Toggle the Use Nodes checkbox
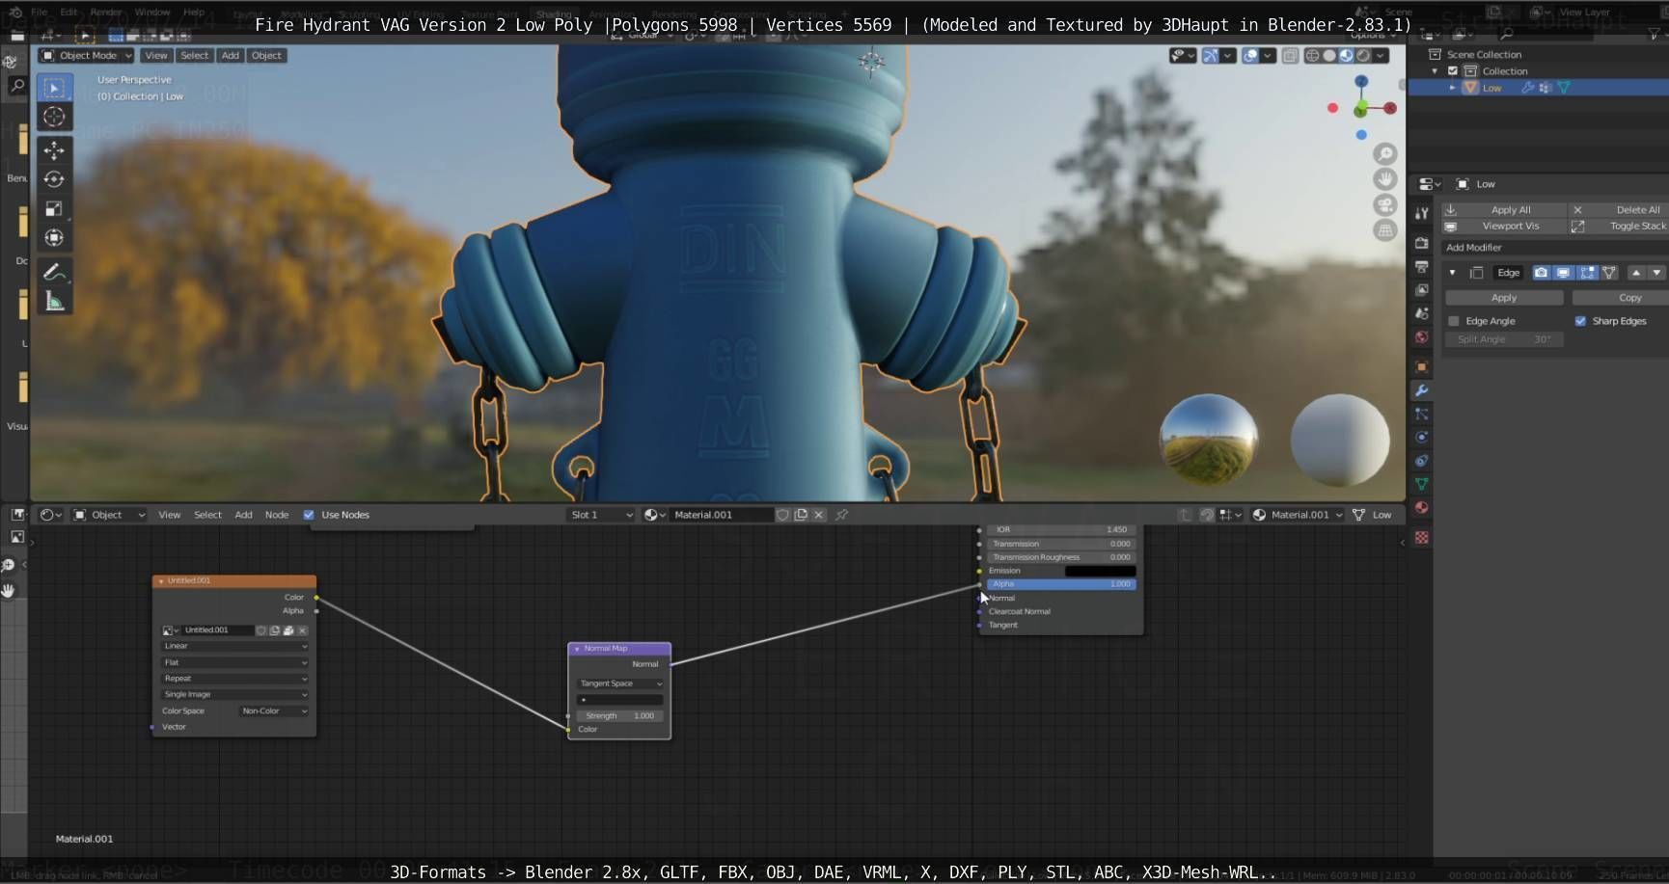Image resolution: width=1669 pixels, height=884 pixels. (309, 515)
